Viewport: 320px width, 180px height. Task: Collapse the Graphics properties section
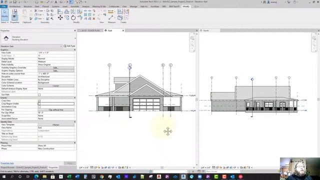74,50
